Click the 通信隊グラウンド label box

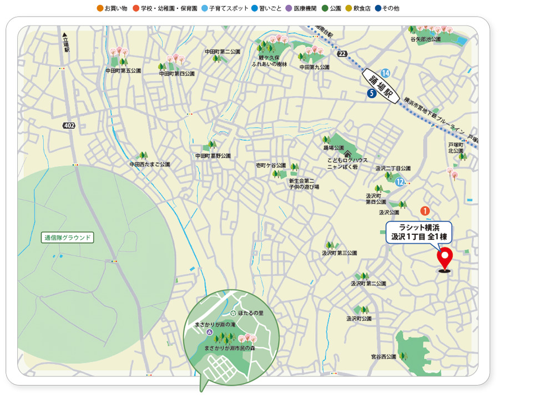tap(67, 238)
